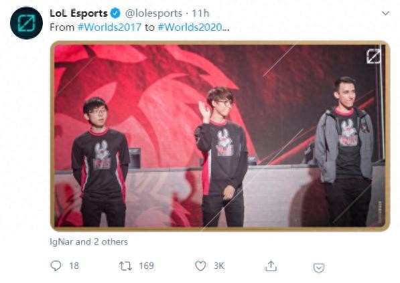Open the #Worlds2017 hashtag
400x283 pixels.
(109, 27)
